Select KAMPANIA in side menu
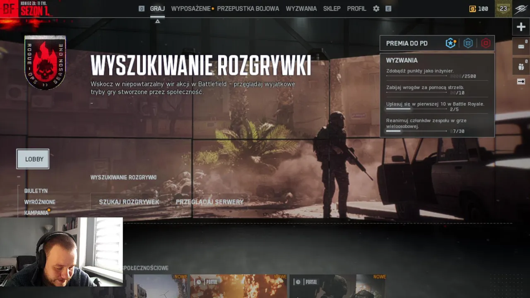530x298 pixels. 36,213
